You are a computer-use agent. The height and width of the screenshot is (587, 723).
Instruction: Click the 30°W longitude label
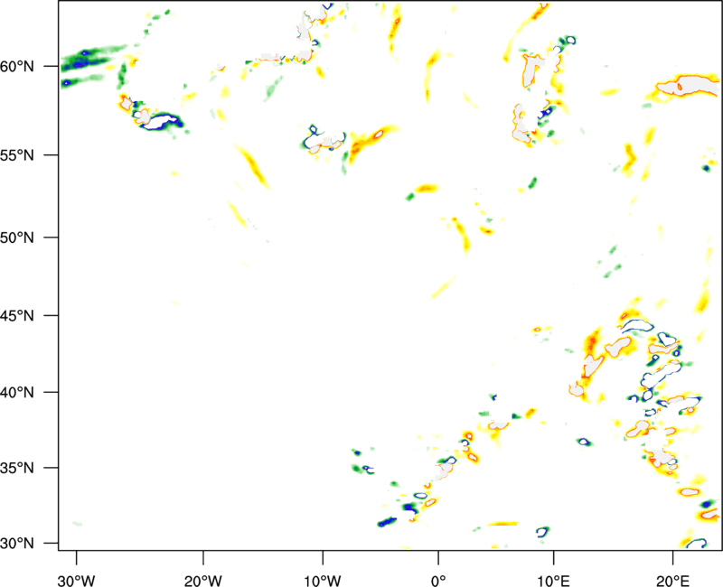click(77, 581)
